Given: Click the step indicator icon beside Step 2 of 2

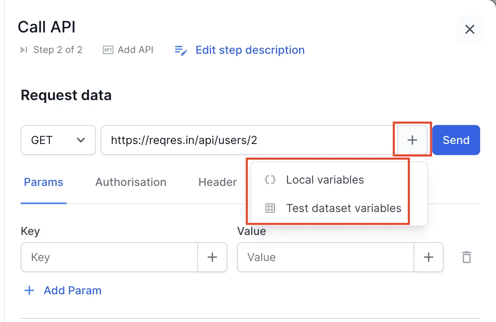Looking at the screenshot, I should click(x=24, y=50).
